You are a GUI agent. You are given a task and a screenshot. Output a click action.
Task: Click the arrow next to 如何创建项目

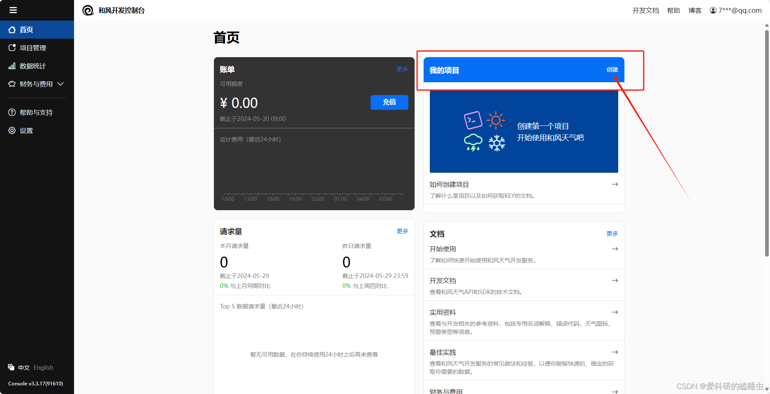[615, 184]
